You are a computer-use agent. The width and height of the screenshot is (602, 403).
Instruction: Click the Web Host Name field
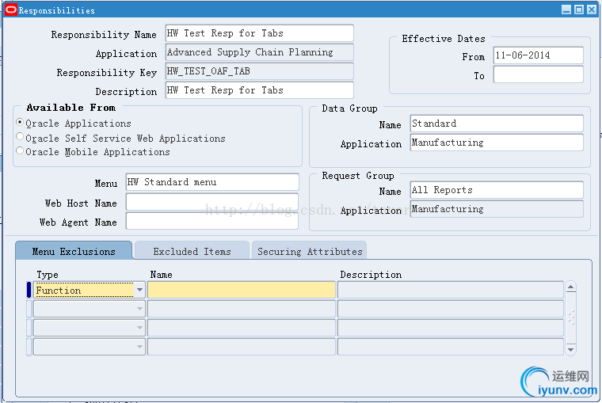212,202
